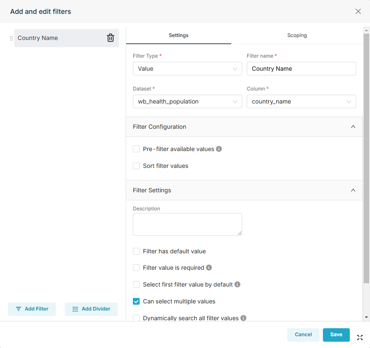The height and width of the screenshot is (348, 370).
Task: Check the Sort filter values option
Action: click(136, 166)
